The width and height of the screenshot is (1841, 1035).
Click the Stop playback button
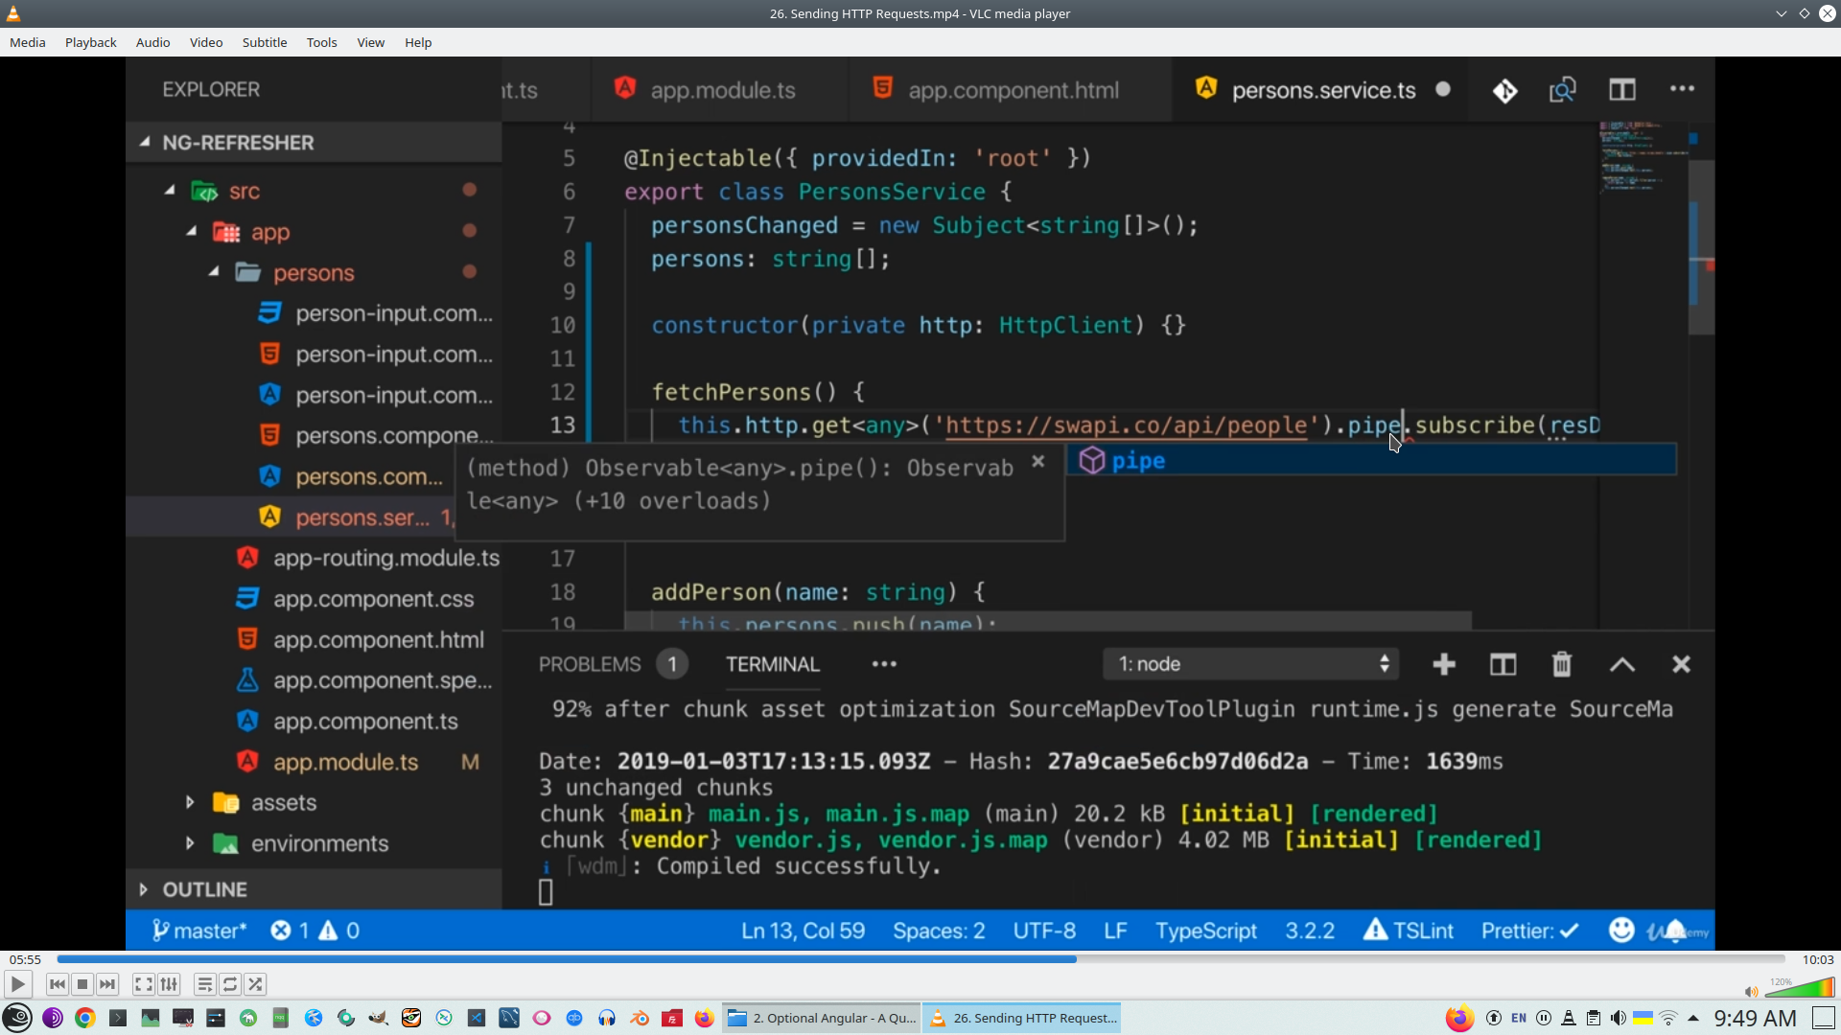pyautogui.click(x=82, y=984)
